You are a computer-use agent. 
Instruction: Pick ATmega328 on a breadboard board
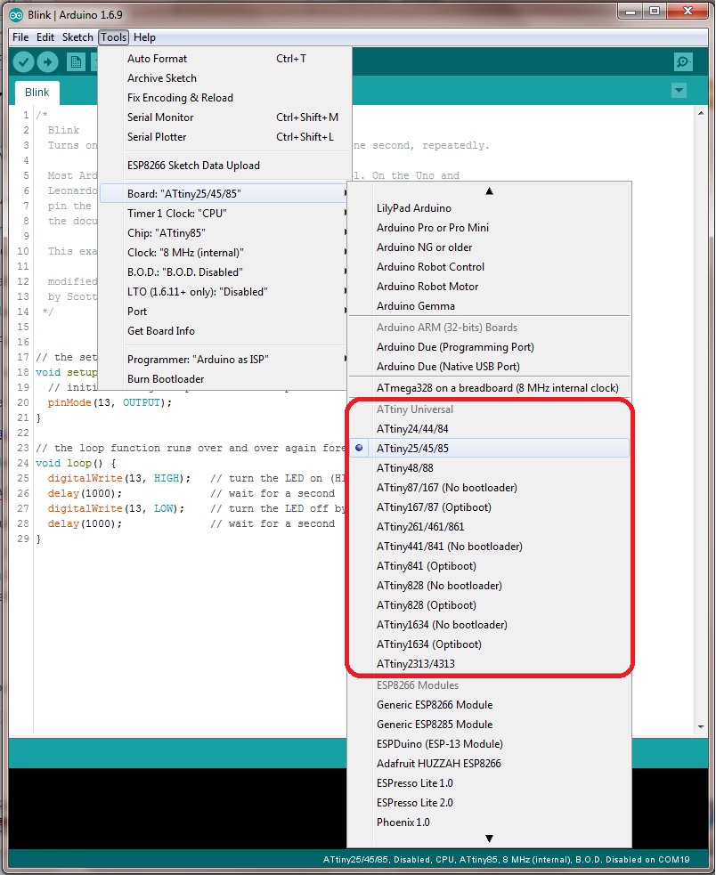tap(489, 388)
